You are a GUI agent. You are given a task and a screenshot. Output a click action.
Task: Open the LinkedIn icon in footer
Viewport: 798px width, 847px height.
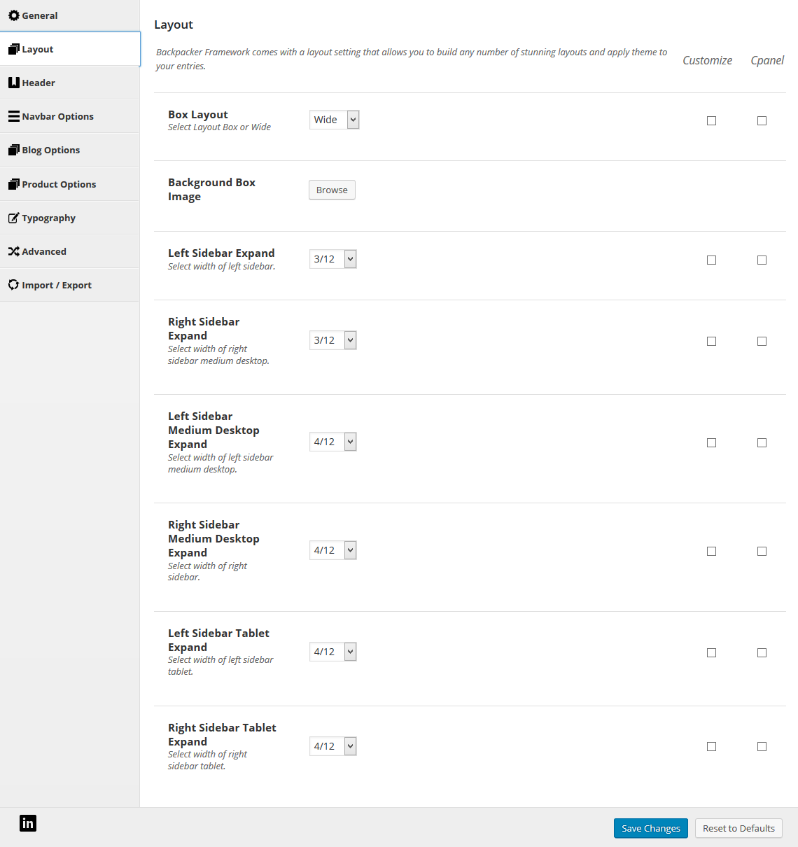click(x=28, y=823)
